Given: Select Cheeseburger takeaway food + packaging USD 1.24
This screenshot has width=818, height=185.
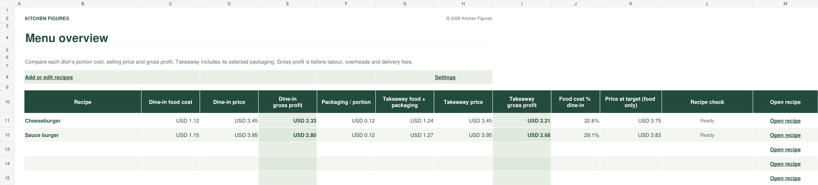Looking at the screenshot, I should tap(405, 121).
